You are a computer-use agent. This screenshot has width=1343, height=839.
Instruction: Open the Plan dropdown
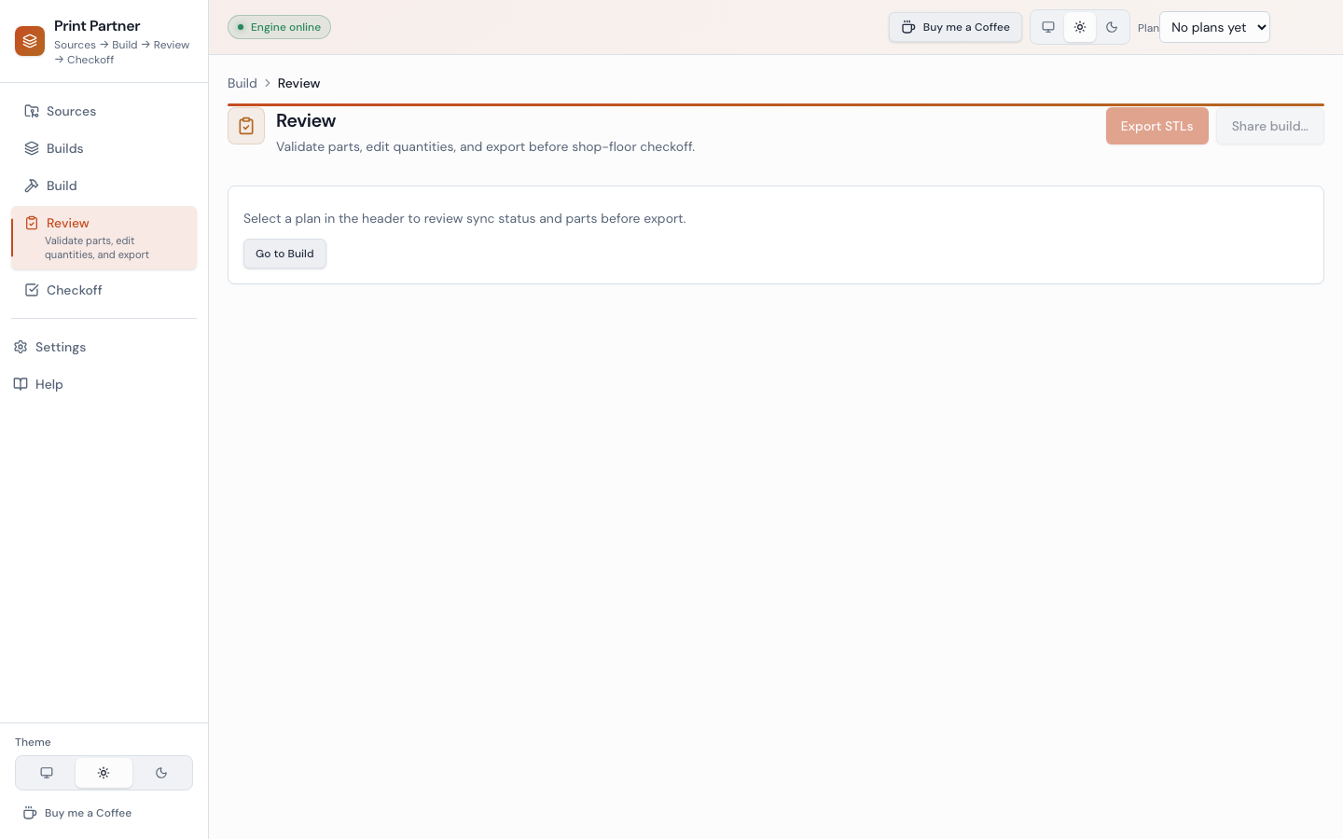(1214, 27)
